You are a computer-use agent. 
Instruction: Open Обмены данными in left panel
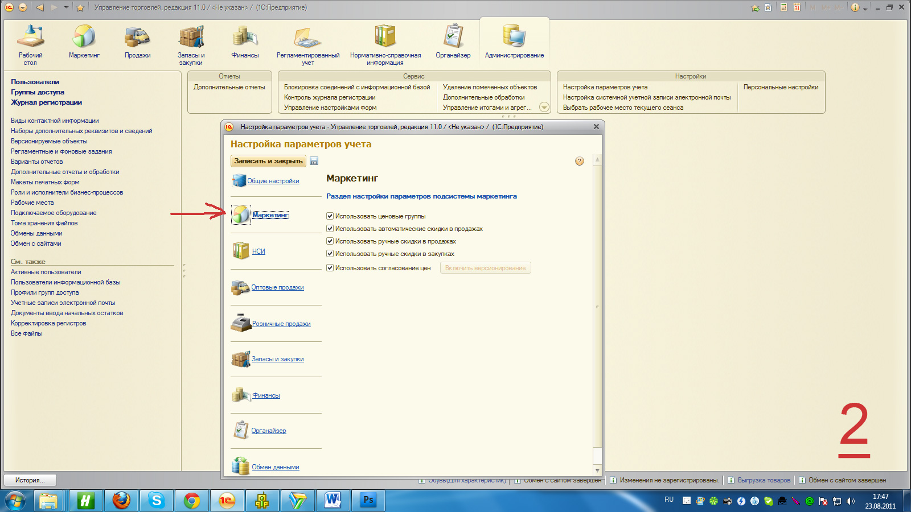coord(36,233)
